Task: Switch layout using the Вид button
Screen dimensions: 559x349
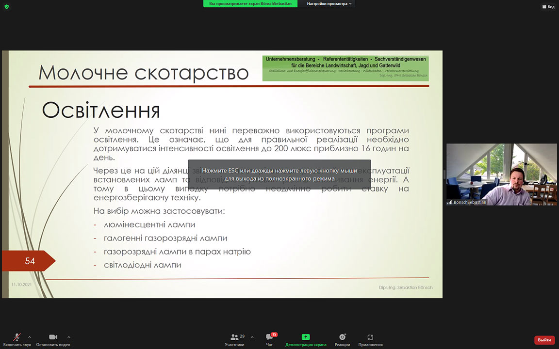Action: pyautogui.click(x=548, y=6)
